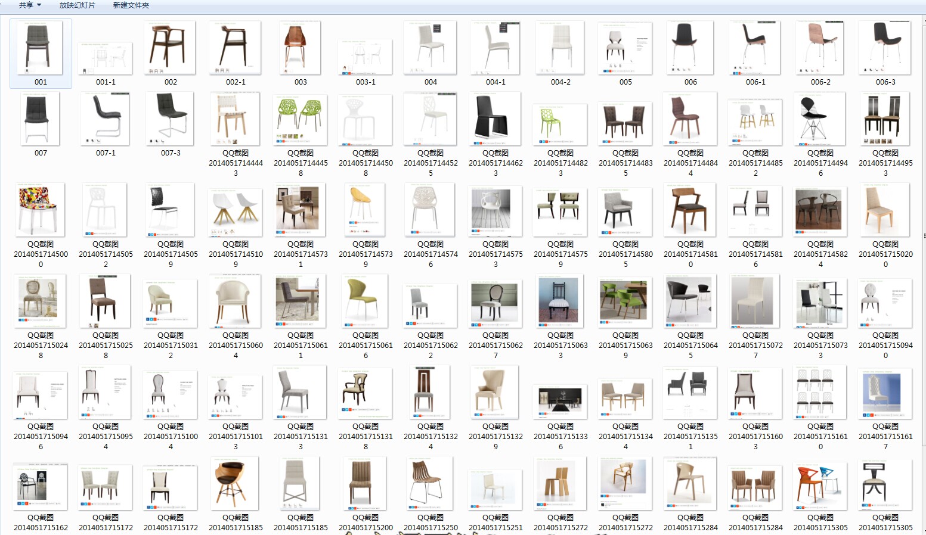Select QQ截图 20140517144443 woven chair thumbnail
Screen dimensions: 926x535
coord(236,119)
